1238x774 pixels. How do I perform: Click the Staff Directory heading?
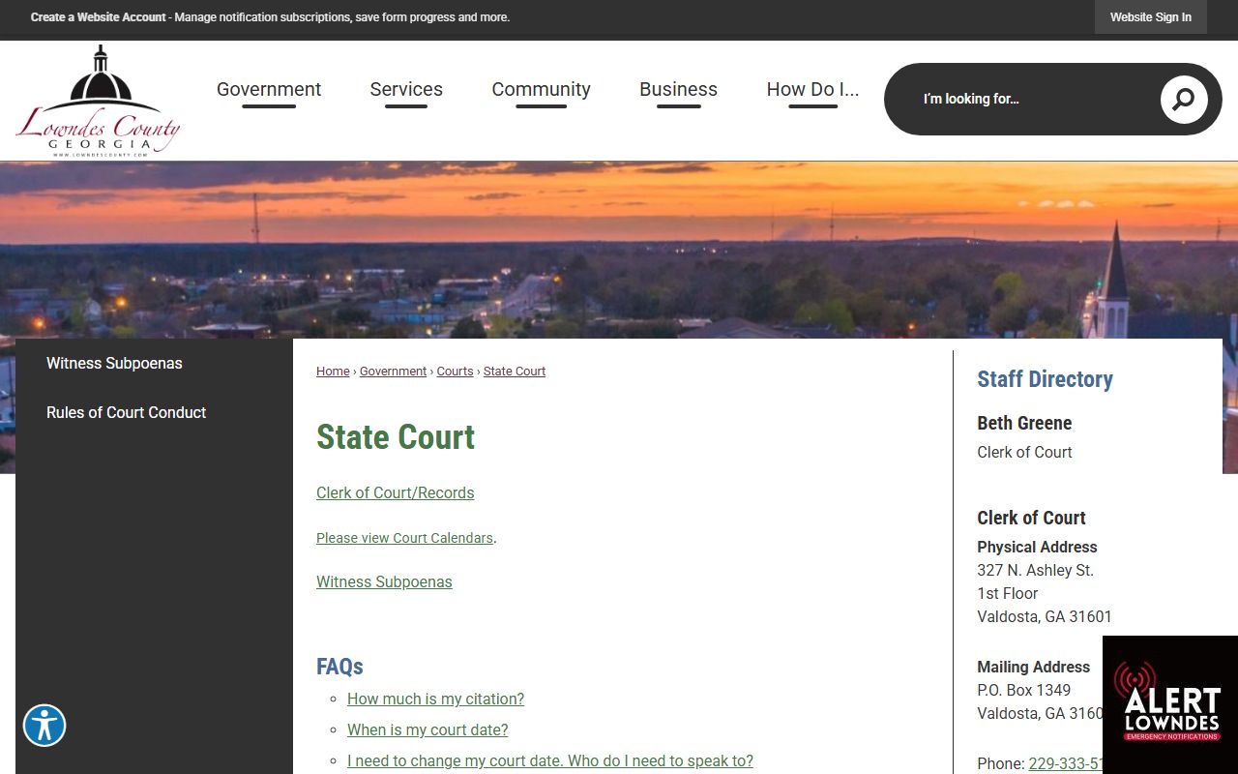coord(1045,379)
